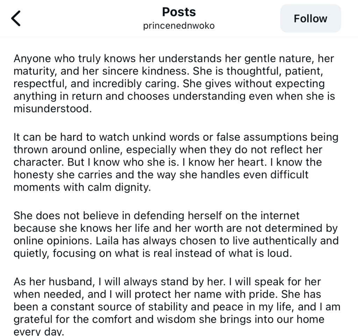Click the paragraph starting "She does not believe"
The image size is (358, 336).
click(176, 234)
